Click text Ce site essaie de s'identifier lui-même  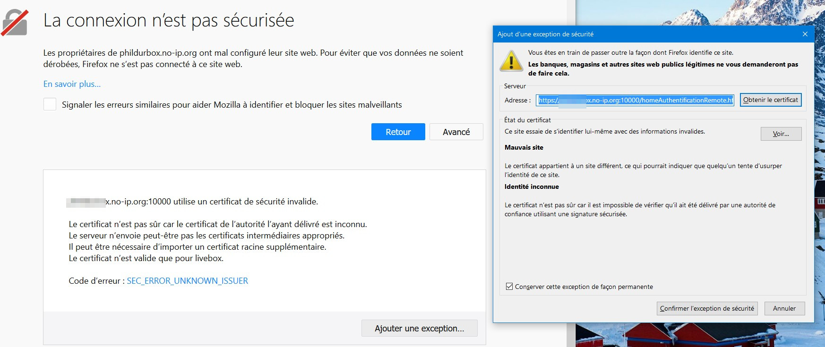pos(605,131)
